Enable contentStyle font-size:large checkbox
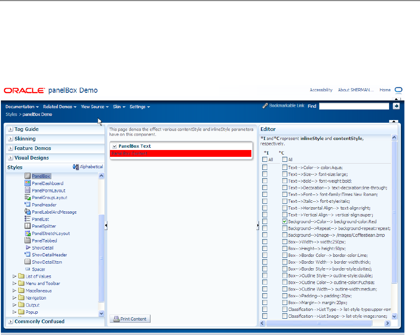 point(285,174)
